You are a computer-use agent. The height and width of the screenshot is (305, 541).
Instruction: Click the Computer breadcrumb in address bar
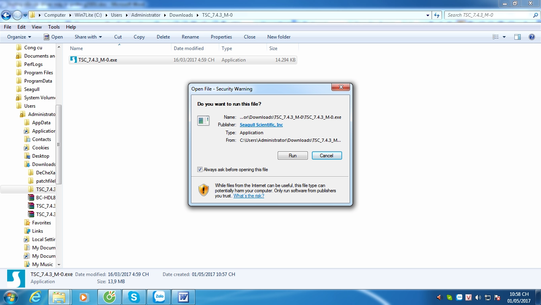[x=55, y=15]
